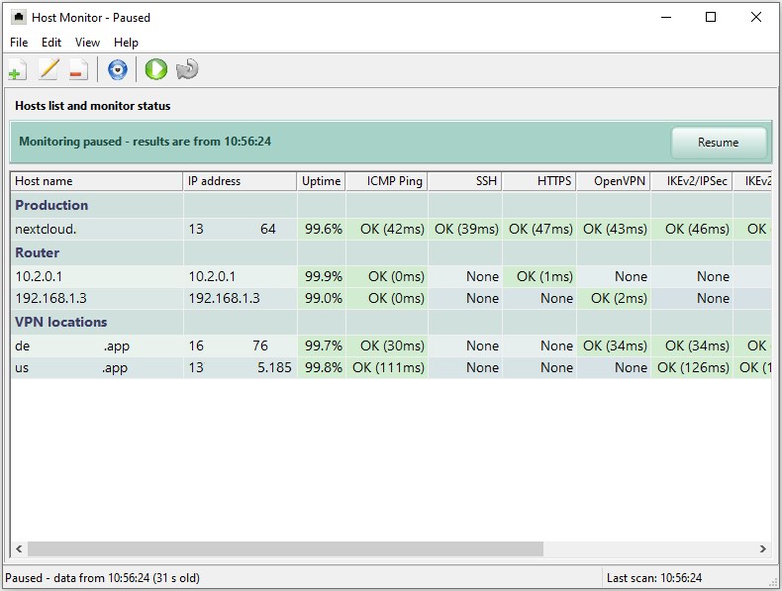Open the Help menu
This screenshot has height=591, width=782.
pos(126,43)
